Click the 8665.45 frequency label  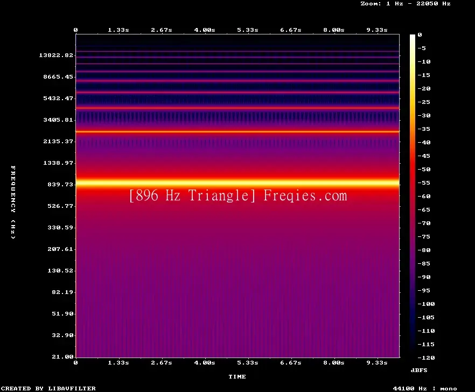pyautogui.click(x=58, y=76)
